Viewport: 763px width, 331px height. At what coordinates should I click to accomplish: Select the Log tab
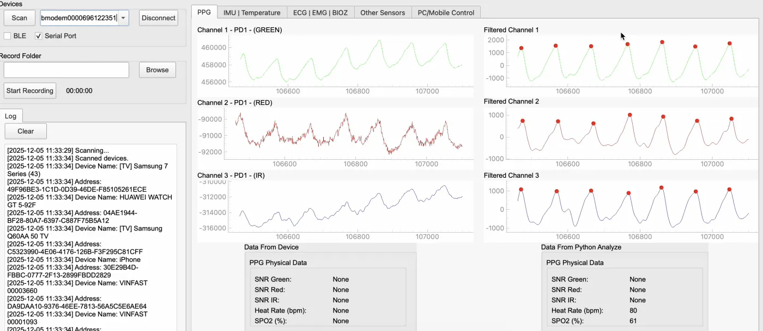pos(11,116)
